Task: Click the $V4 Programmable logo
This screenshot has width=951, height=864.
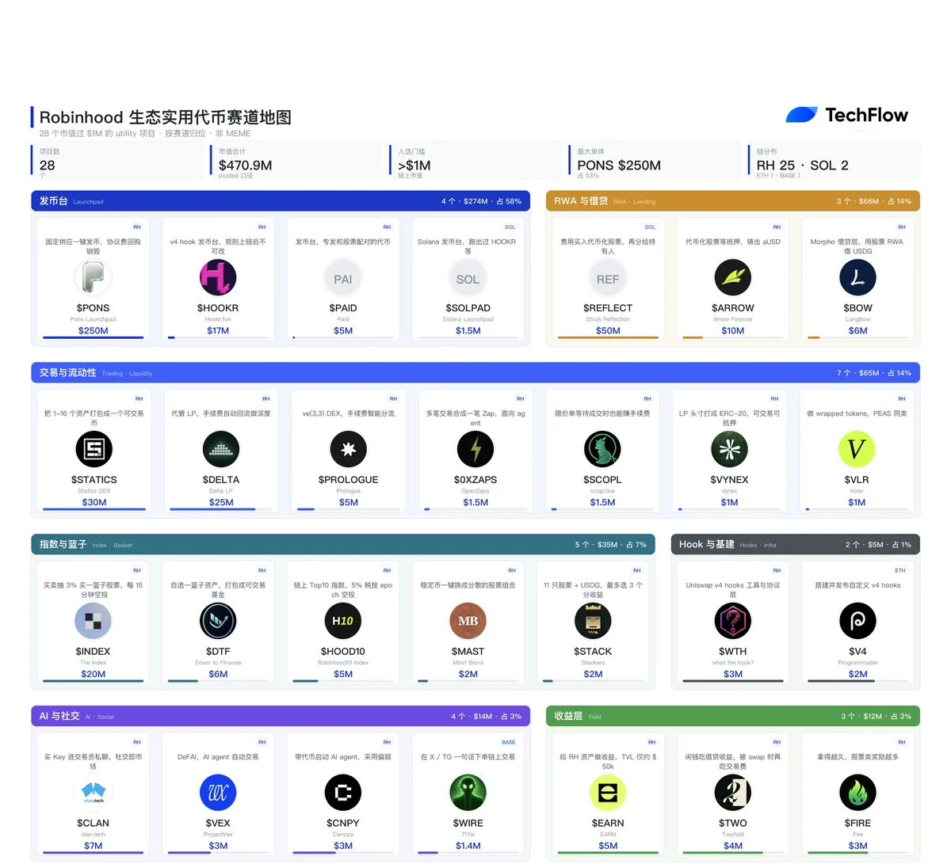Action: point(857,622)
